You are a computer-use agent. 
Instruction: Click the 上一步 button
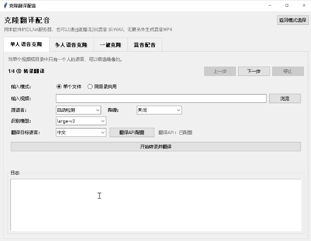pos(220,71)
